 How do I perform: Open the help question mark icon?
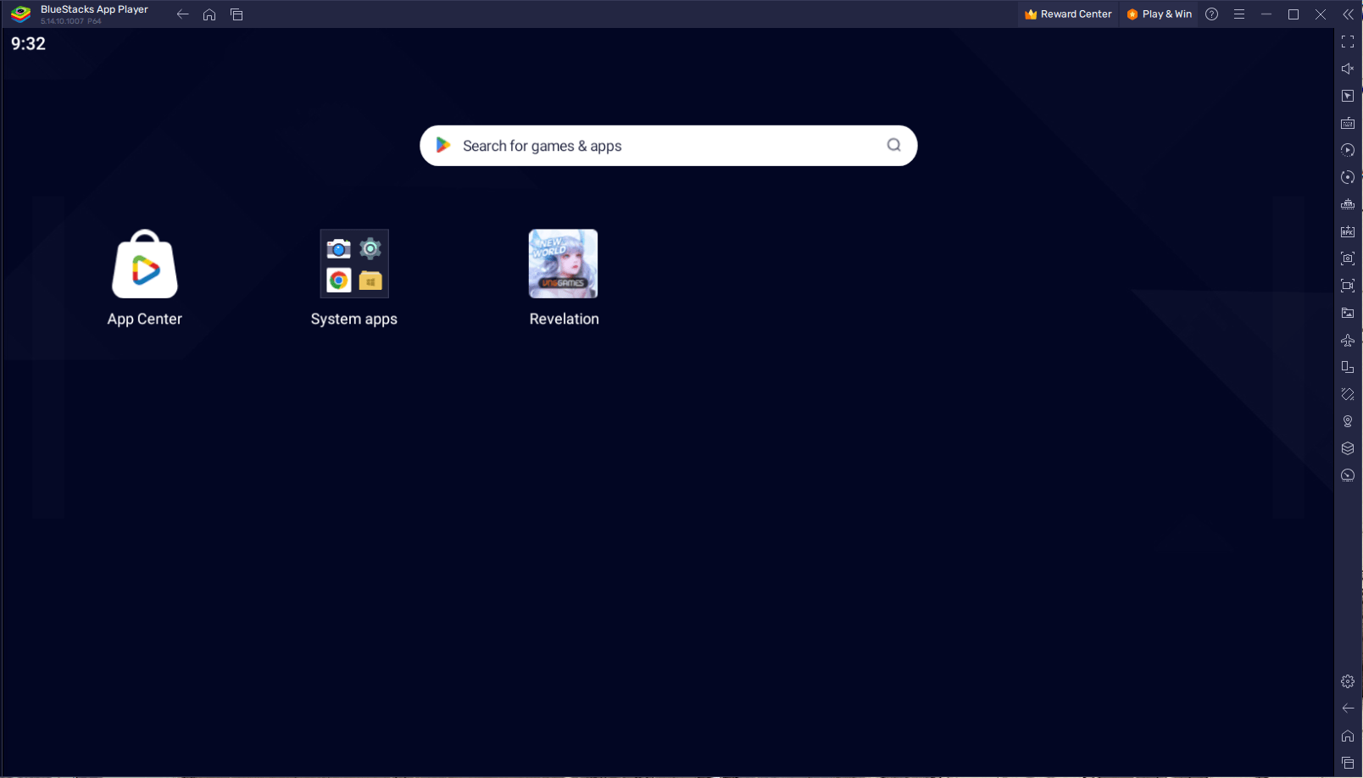point(1212,14)
